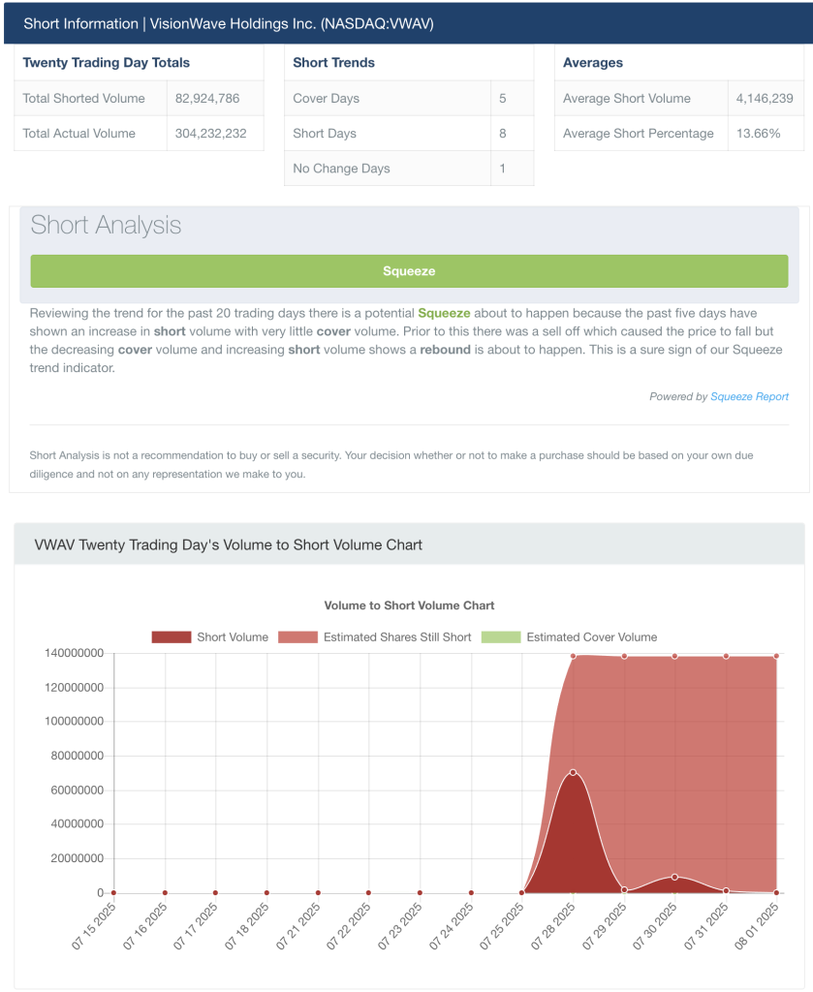Viewport: 813px width, 992px height.
Task: Click the green Squeeze indicator bar
Action: (409, 271)
